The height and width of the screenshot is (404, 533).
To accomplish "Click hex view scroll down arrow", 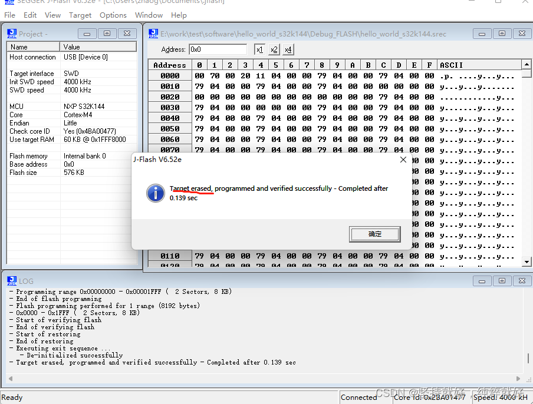I will [527, 261].
